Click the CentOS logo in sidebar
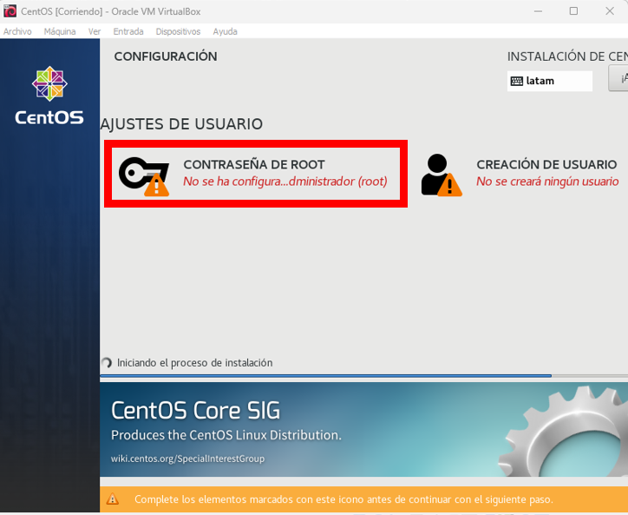Screen dimensions: 628x515 (x=49, y=96)
